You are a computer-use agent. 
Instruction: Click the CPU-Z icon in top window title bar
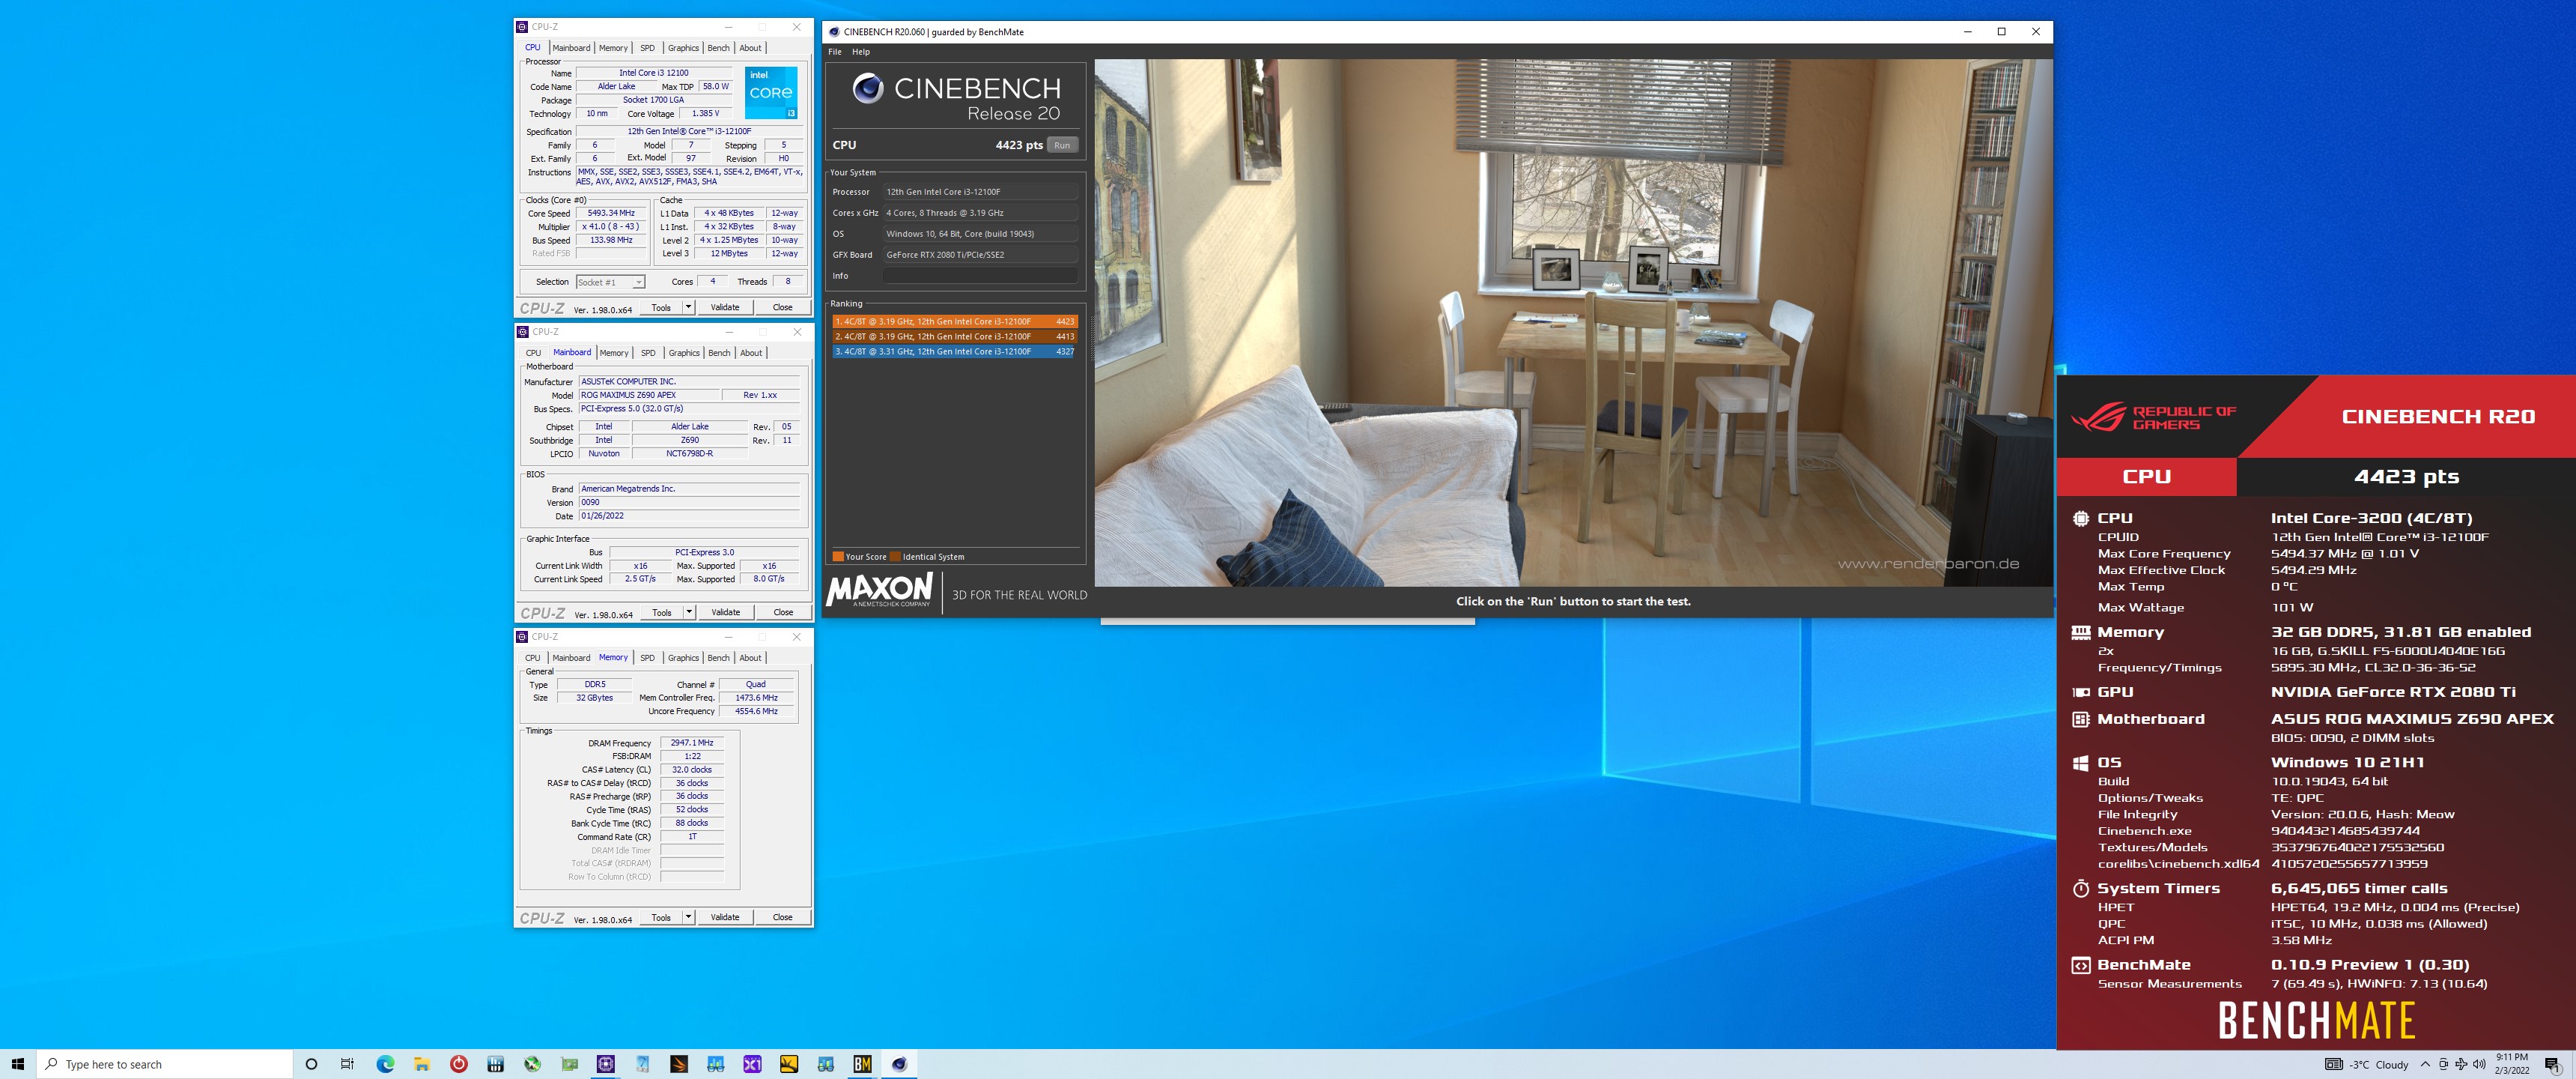tap(522, 27)
